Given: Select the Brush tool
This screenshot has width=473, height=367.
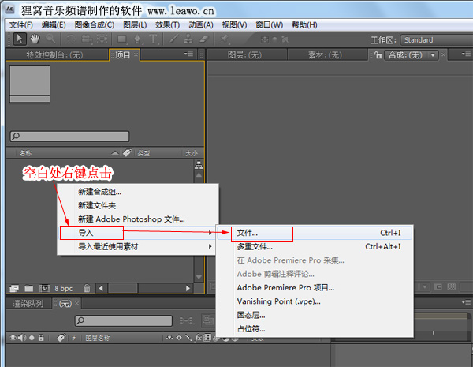Looking at the screenshot, I should (173, 39).
